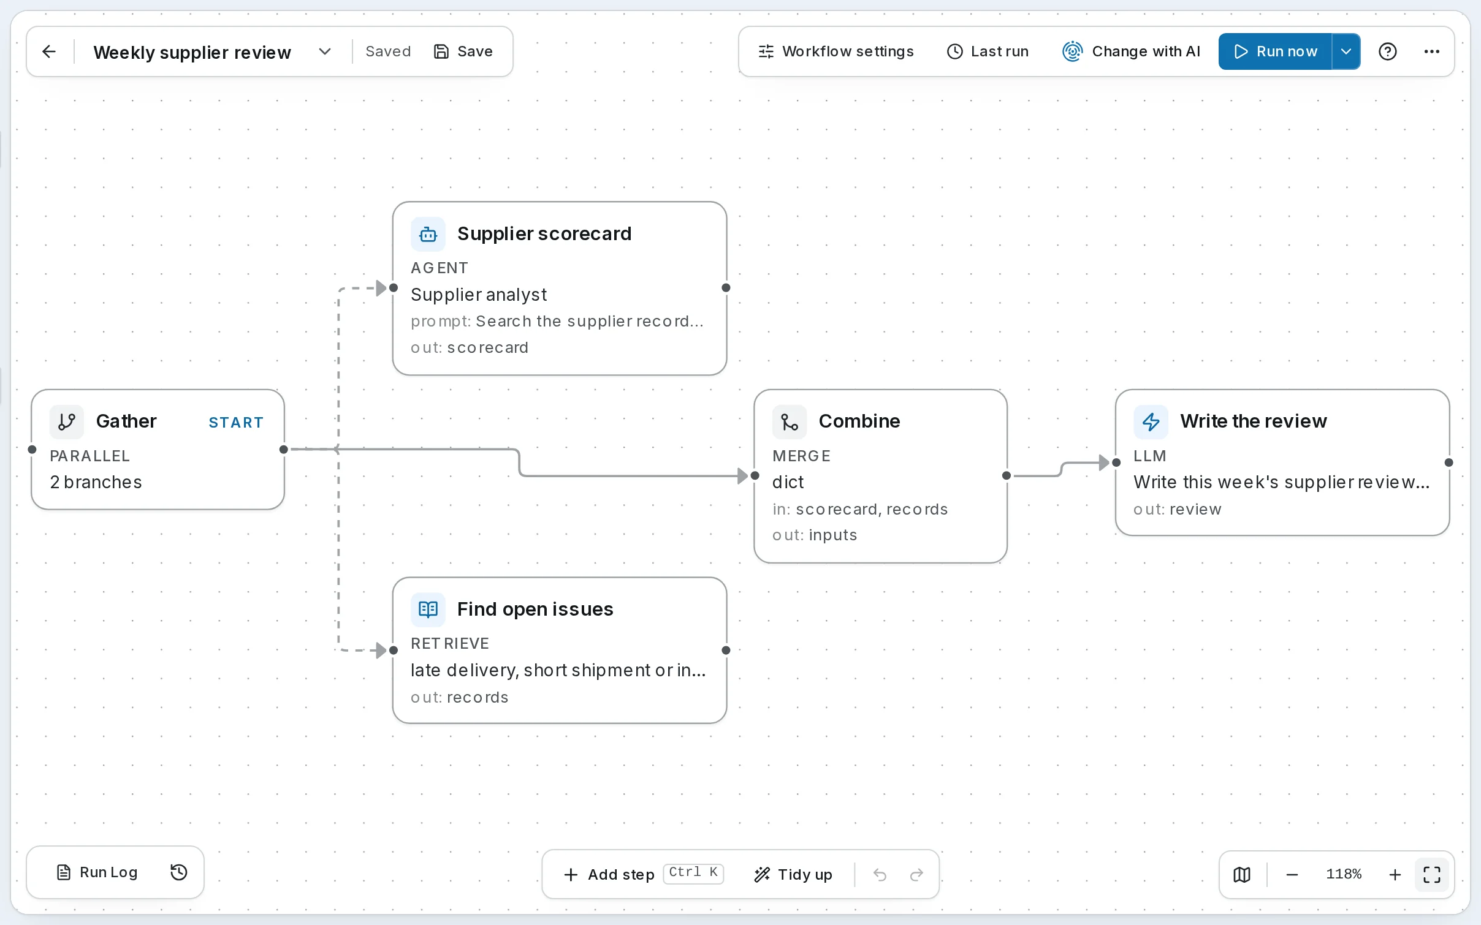Toggle the minimap icon
The height and width of the screenshot is (925, 1481).
[1242, 874]
